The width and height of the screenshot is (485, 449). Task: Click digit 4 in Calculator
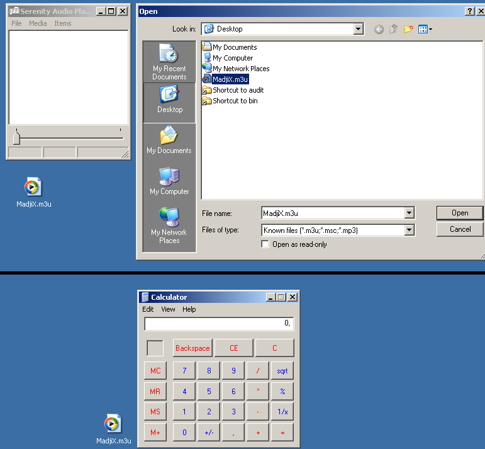[x=184, y=392]
